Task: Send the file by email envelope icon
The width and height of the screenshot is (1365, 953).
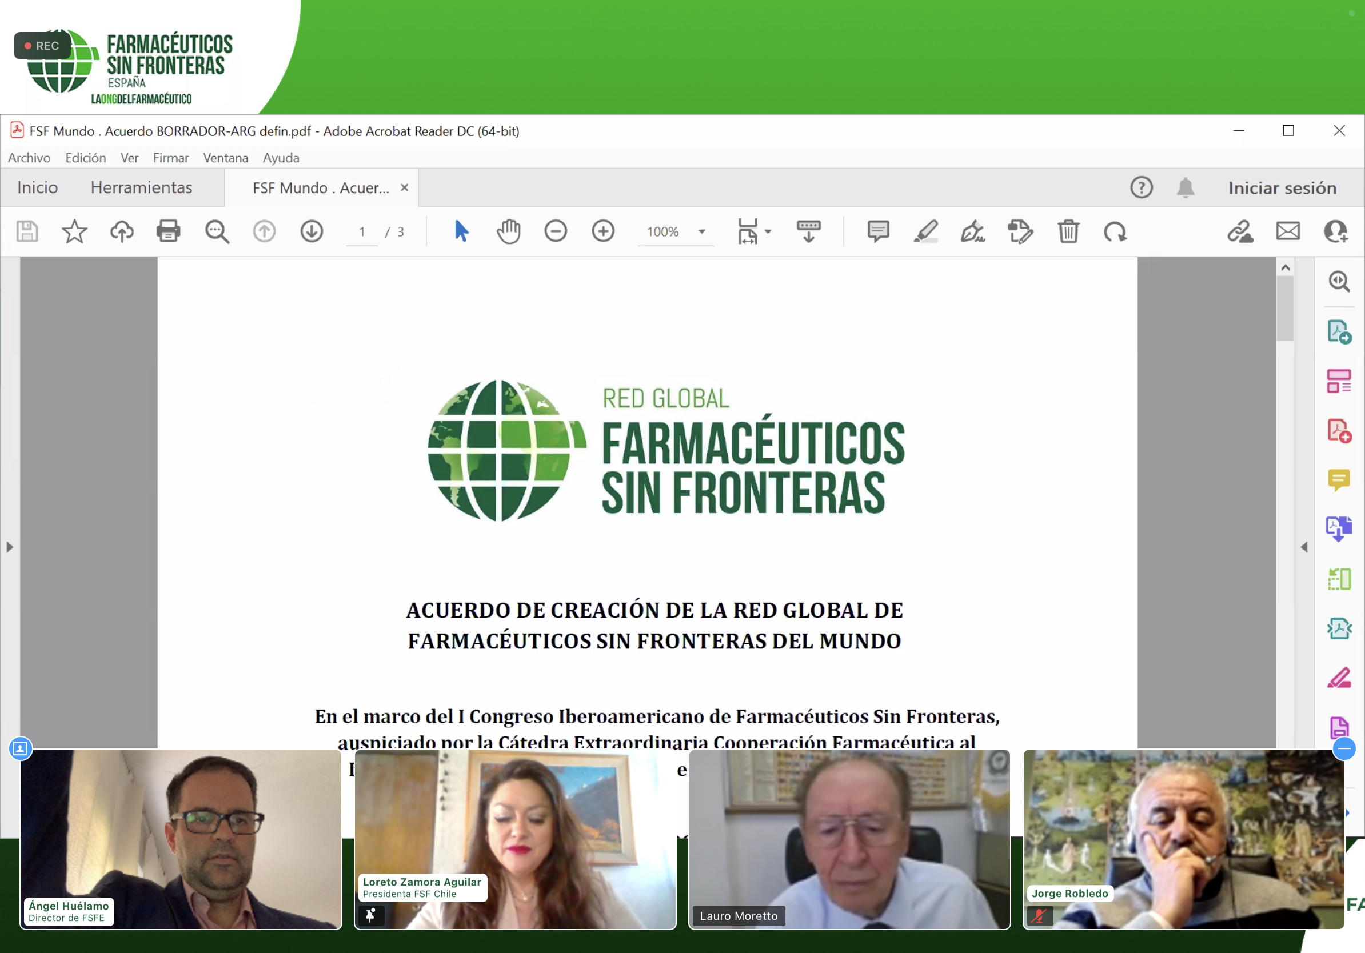Action: tap(1288, 231)
